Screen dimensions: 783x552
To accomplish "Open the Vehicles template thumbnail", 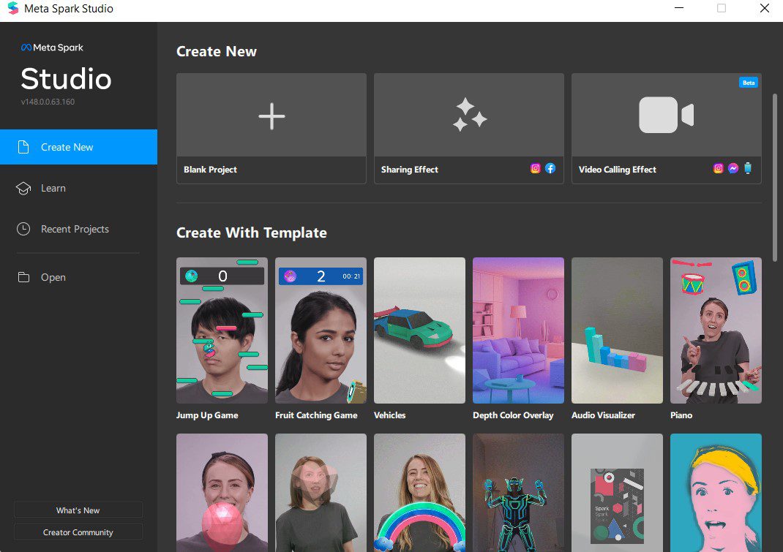I will click(419, 330).
